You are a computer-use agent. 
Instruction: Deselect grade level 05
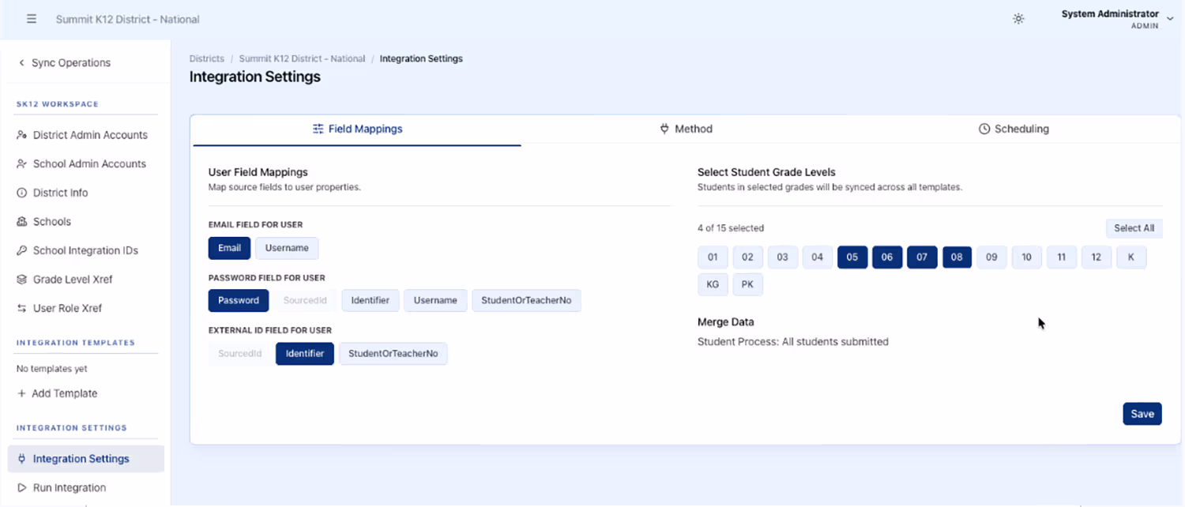click(x=852, y=257)
